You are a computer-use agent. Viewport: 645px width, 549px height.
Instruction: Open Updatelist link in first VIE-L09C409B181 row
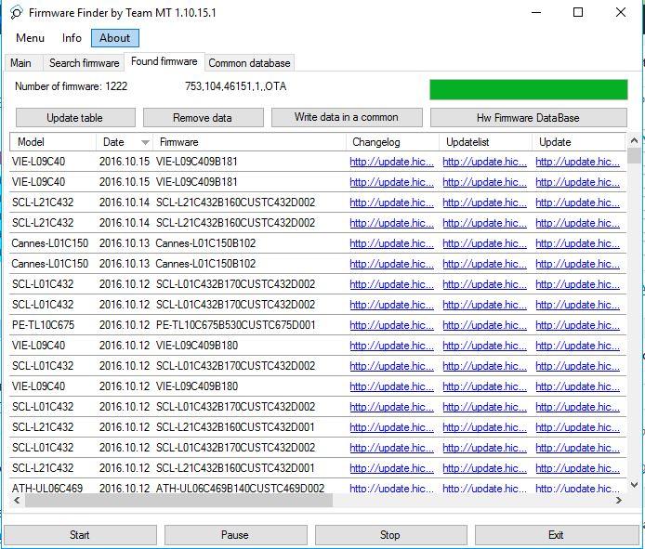[484, 162]
